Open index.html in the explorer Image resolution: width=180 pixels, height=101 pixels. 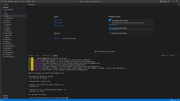(x=8, y=24)
